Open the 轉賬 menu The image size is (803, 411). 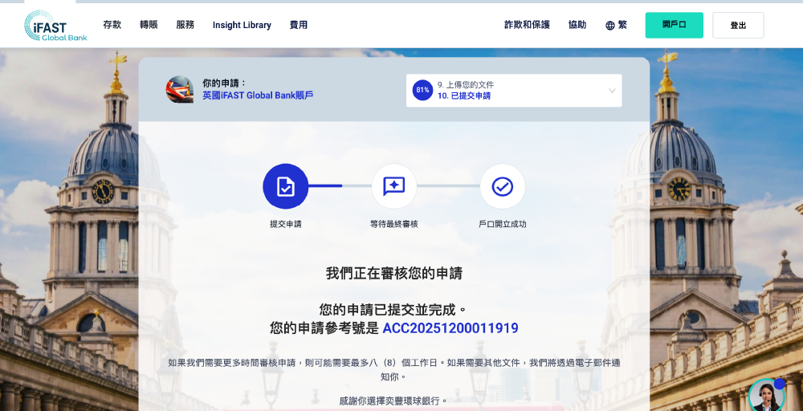point(149,25)
